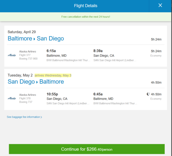
Task: Click the 10:55p departure time
Action: point(52,94)
